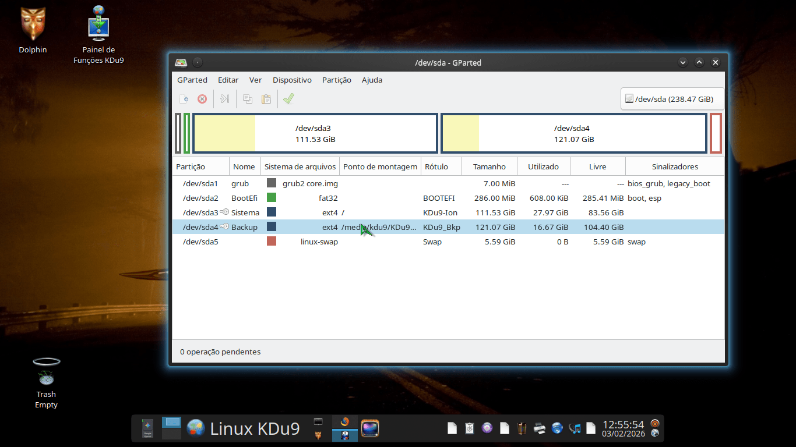
Task: Click the Copy partition toolbar icon
Action: tap(248, 99)
